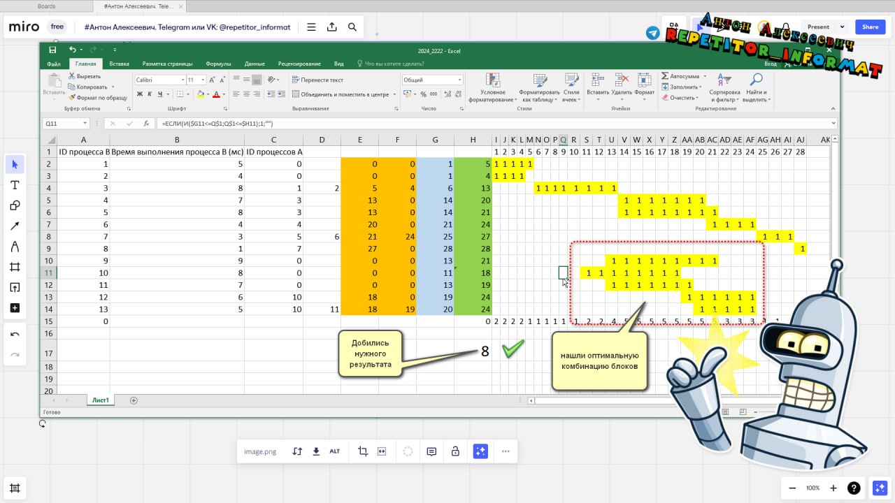This screenshot has width=895, height=503.
Task: Pick the Pen drawing tool
Action: [15, 247]
